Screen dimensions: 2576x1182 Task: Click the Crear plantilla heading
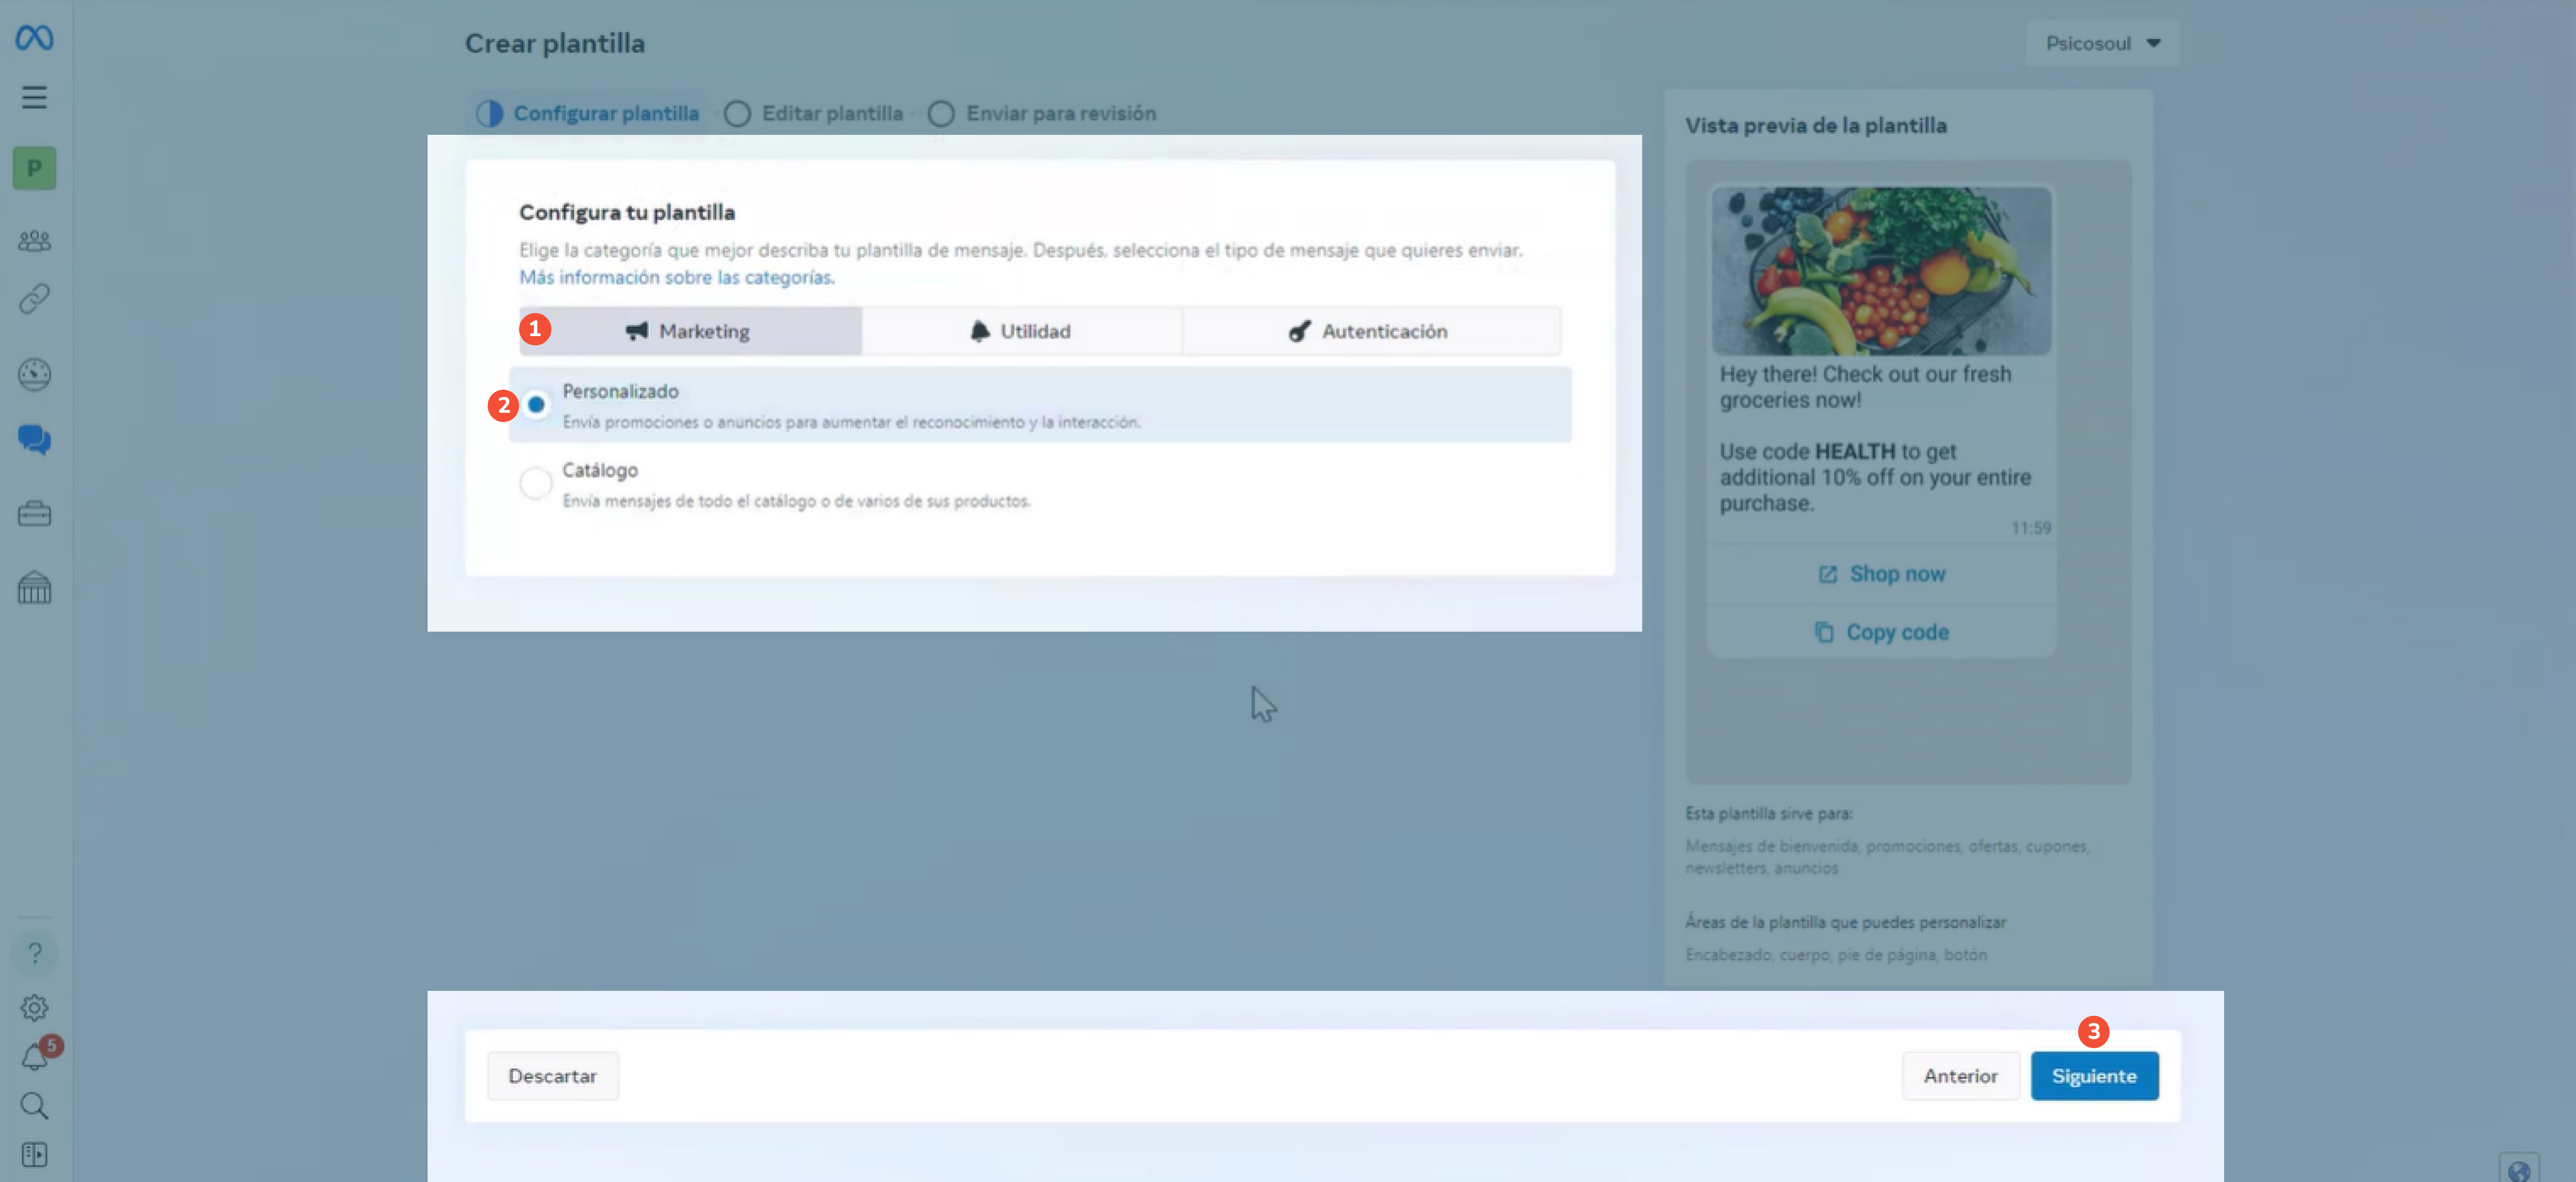coord(555,43)
